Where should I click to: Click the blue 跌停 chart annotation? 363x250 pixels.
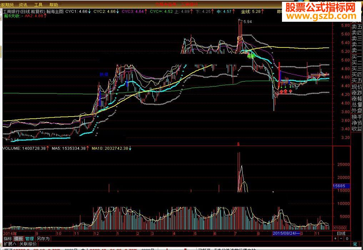[x=104, y=75]
